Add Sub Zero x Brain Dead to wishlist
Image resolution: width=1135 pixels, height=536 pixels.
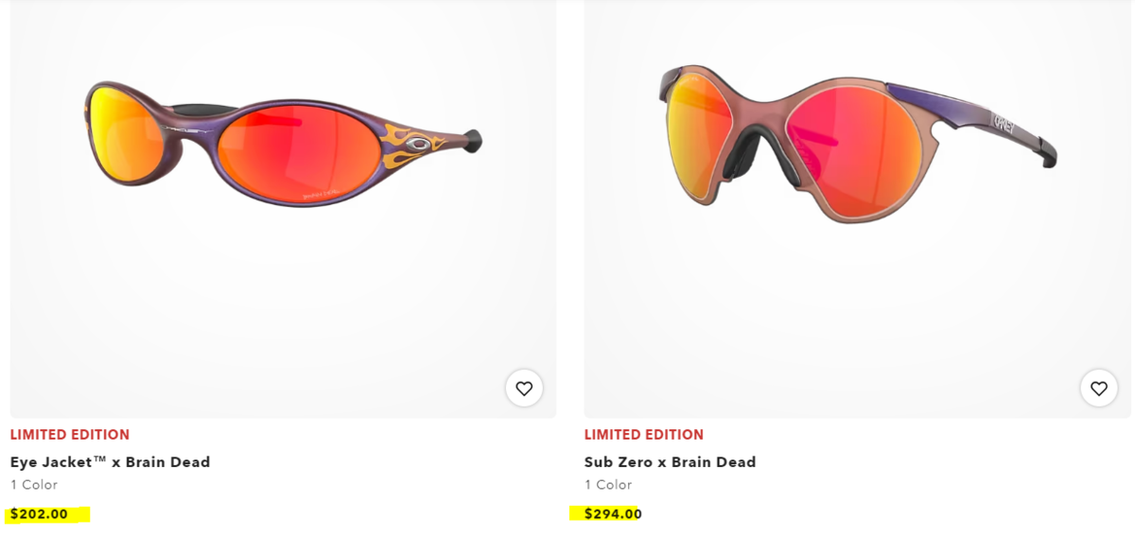tap(1098, 388)
